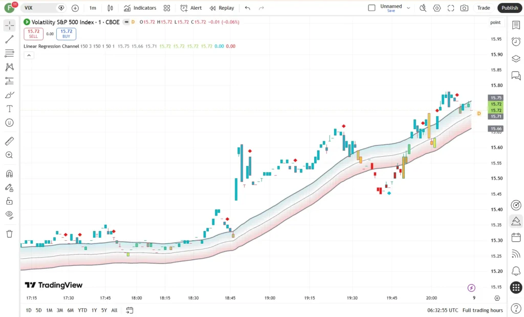The width and height of the screenshot is (524, 317).
Task: Select the YTD date range tab
Action: coord(82,310)
